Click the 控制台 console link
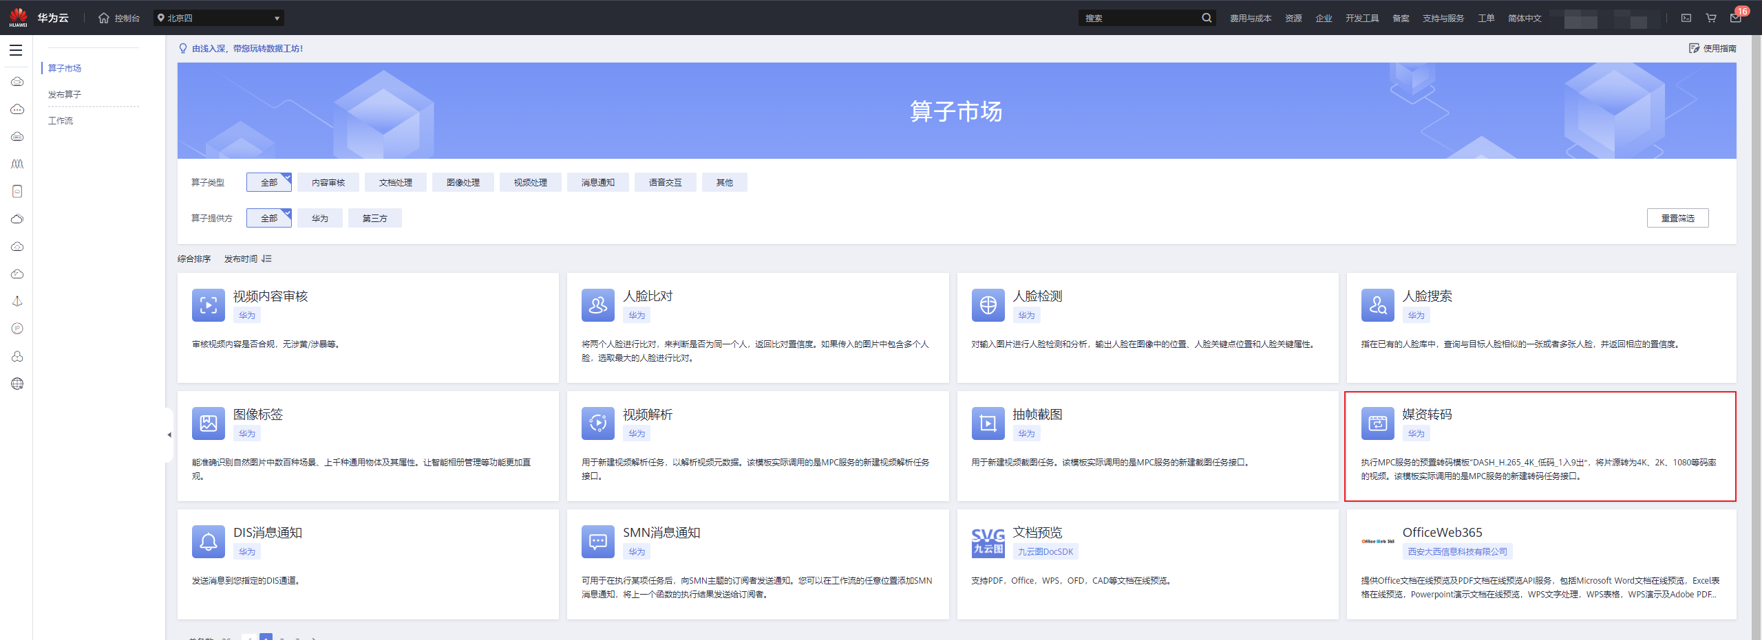The height and width of the screenshot is (640, 1762). (127, 18)
